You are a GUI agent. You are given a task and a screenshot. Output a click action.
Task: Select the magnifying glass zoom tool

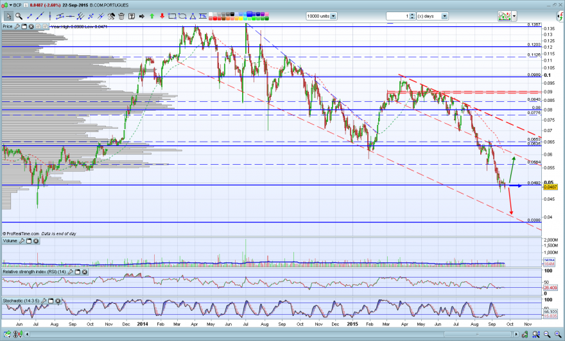(x=19, y=16)
